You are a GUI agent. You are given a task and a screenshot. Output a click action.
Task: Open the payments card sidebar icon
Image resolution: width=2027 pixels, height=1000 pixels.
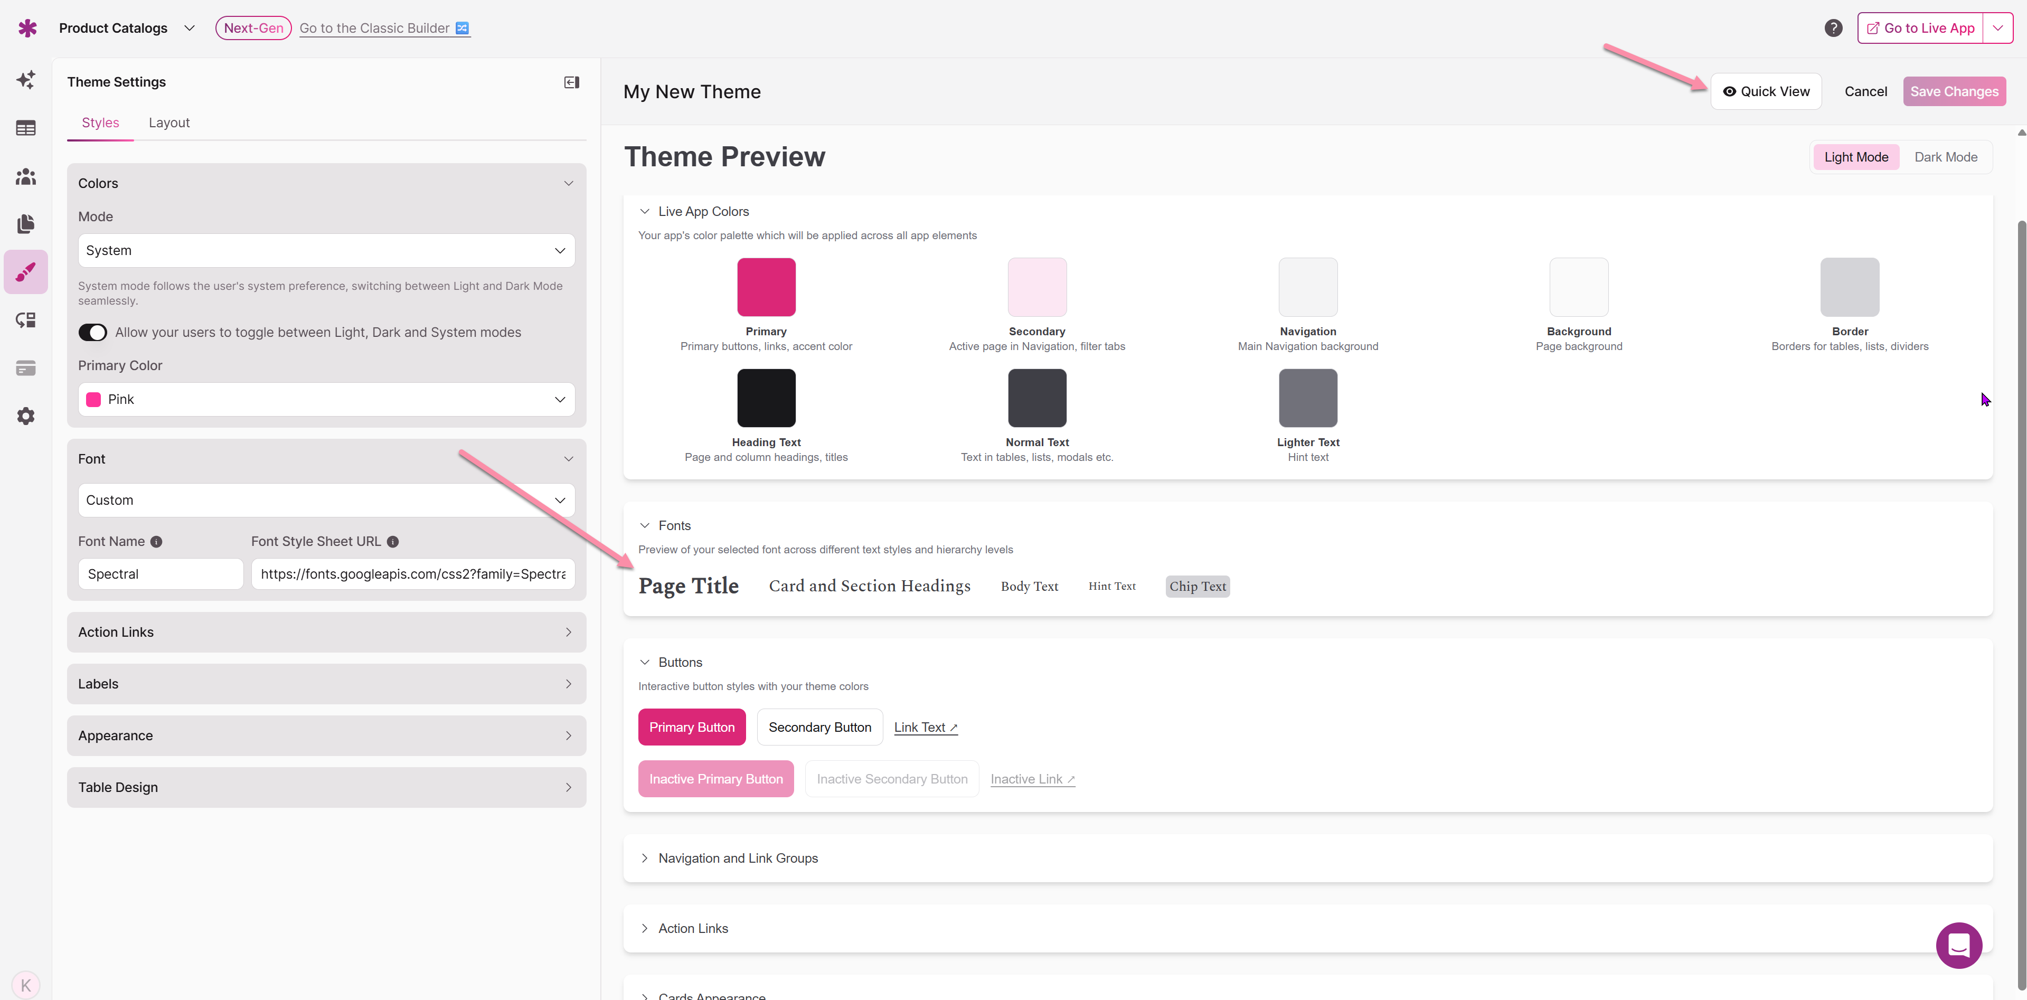click(x=26, y=368)
